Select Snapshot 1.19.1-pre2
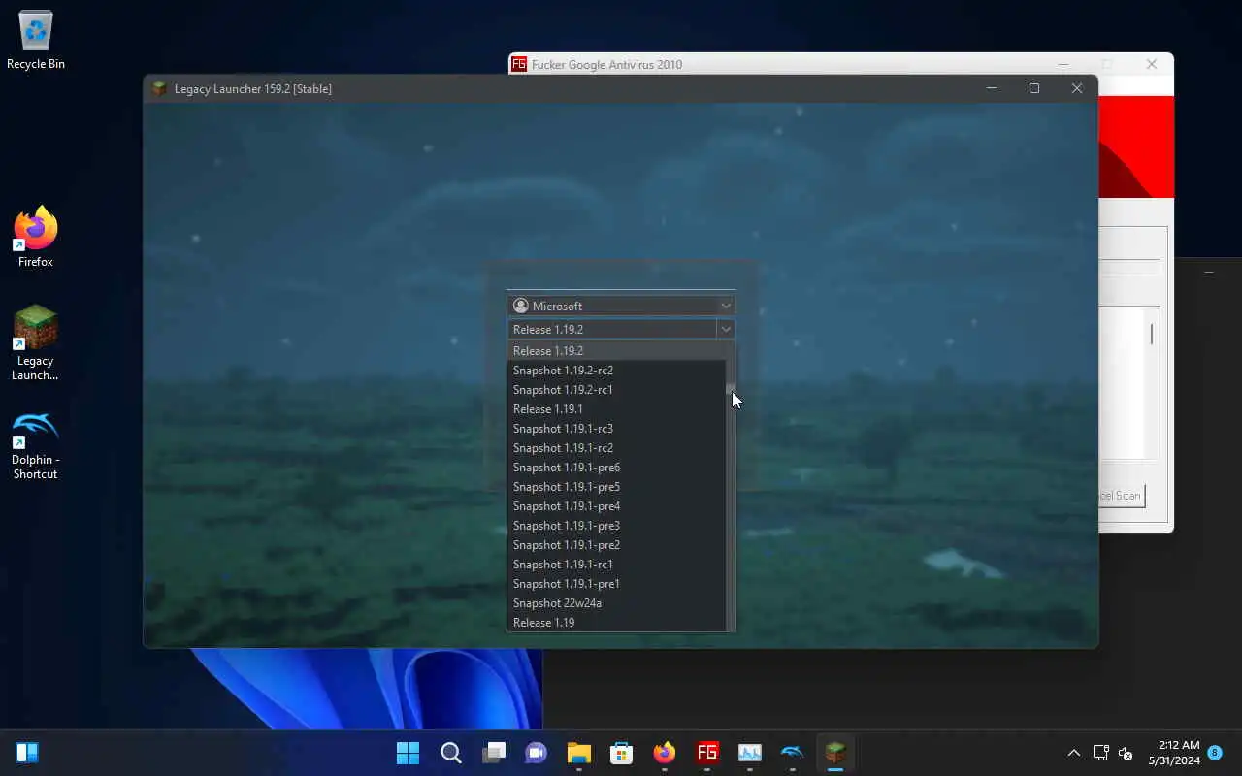Image resolution: width=1242 pixels, height=776 pixels. click(616, 545)
